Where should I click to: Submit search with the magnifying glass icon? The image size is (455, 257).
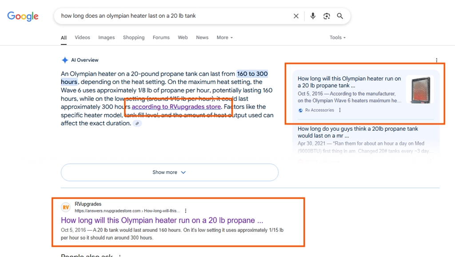click(340, 16)
